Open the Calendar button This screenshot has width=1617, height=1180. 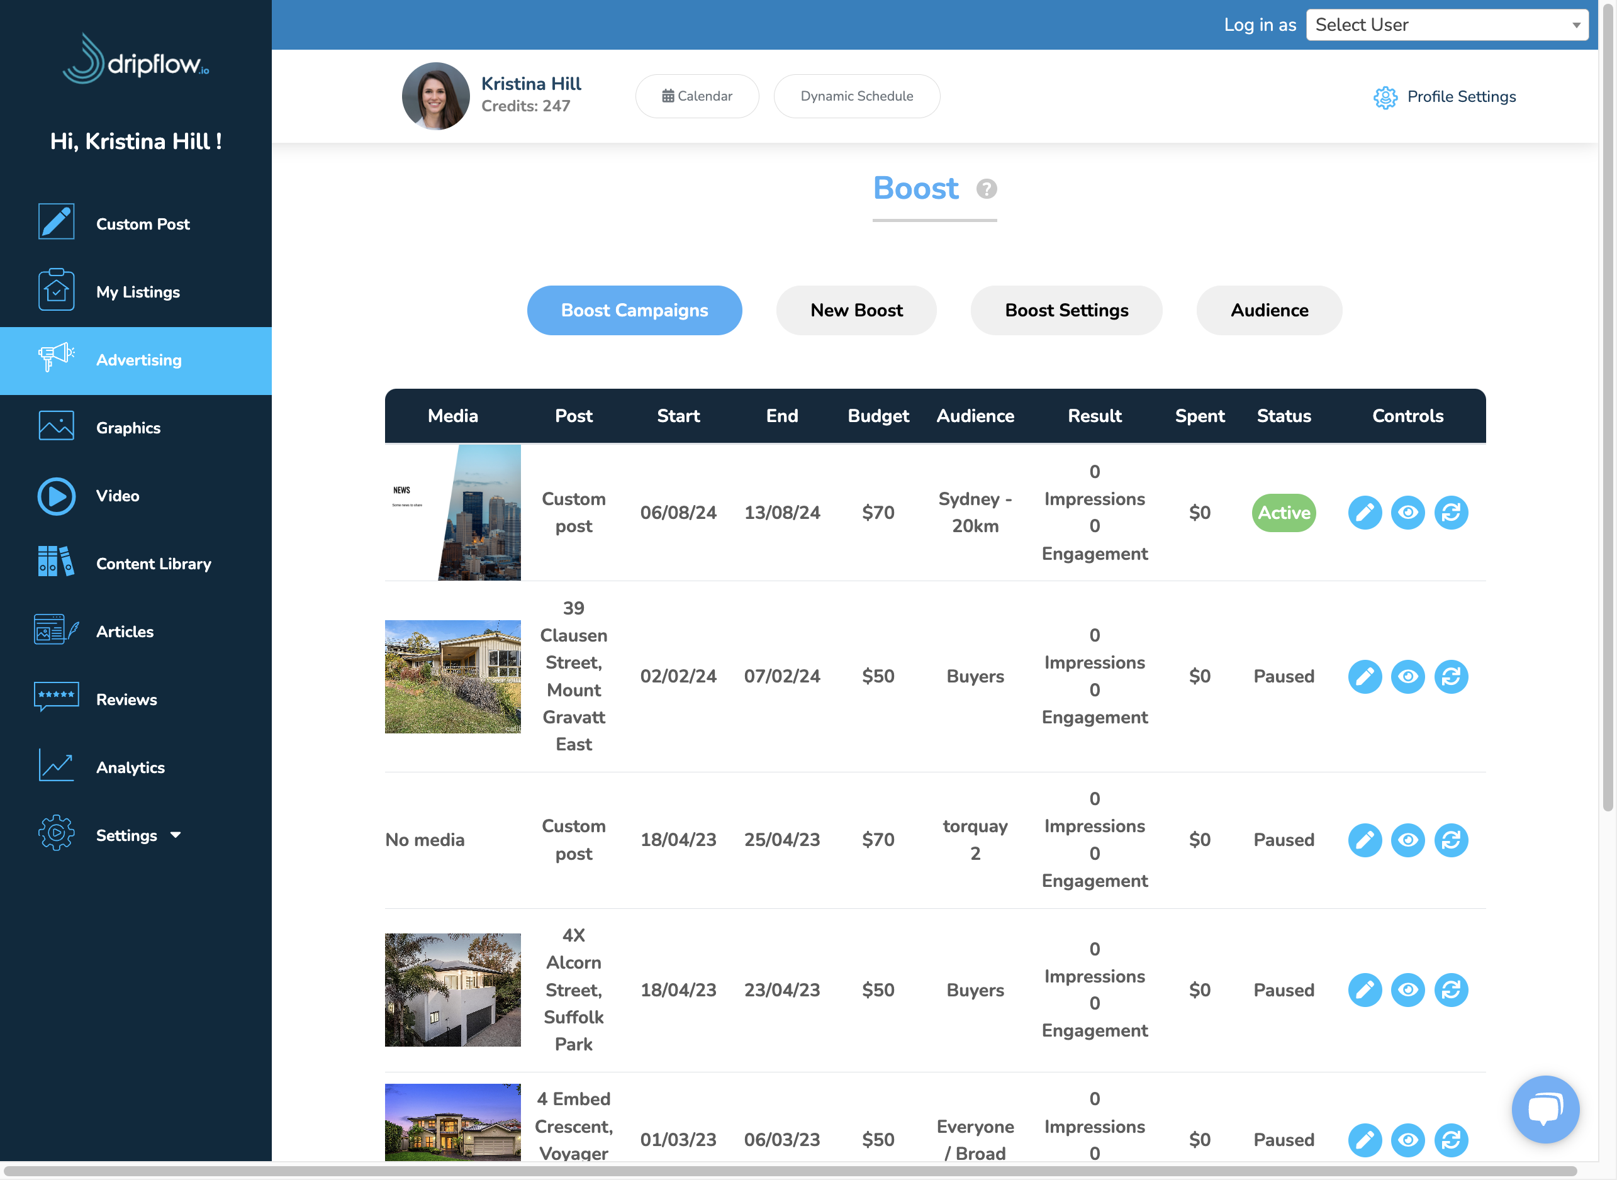coord(697,96)
